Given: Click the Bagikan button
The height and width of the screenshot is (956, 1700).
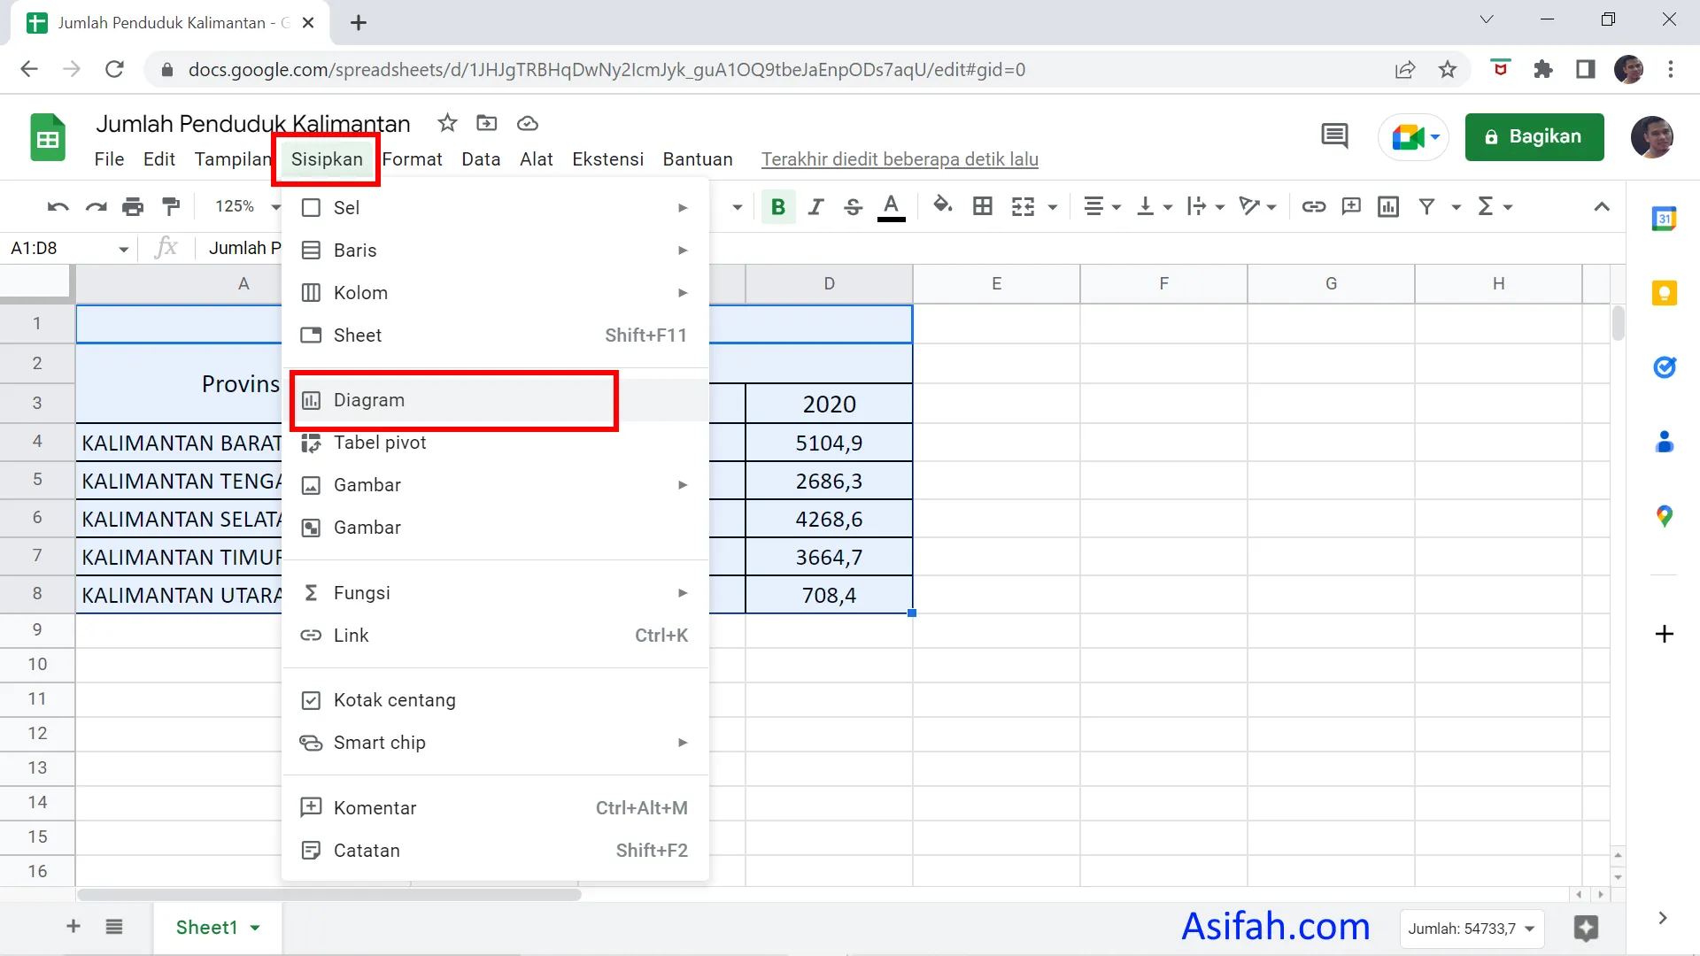Looking at the screenshot, I should (1534, 136).
